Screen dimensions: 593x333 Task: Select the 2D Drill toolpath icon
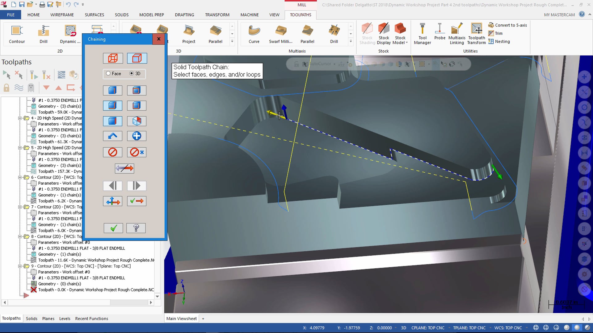[x=44, y=34]
